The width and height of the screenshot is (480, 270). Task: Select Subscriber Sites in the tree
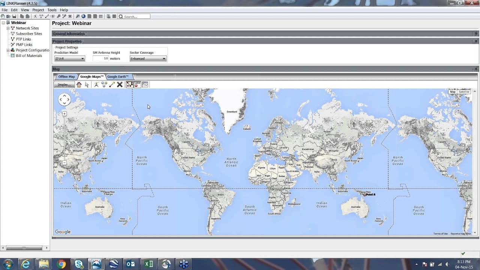29,34
